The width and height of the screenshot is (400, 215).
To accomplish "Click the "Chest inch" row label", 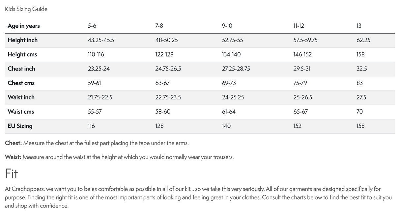I will click(21, 69).
